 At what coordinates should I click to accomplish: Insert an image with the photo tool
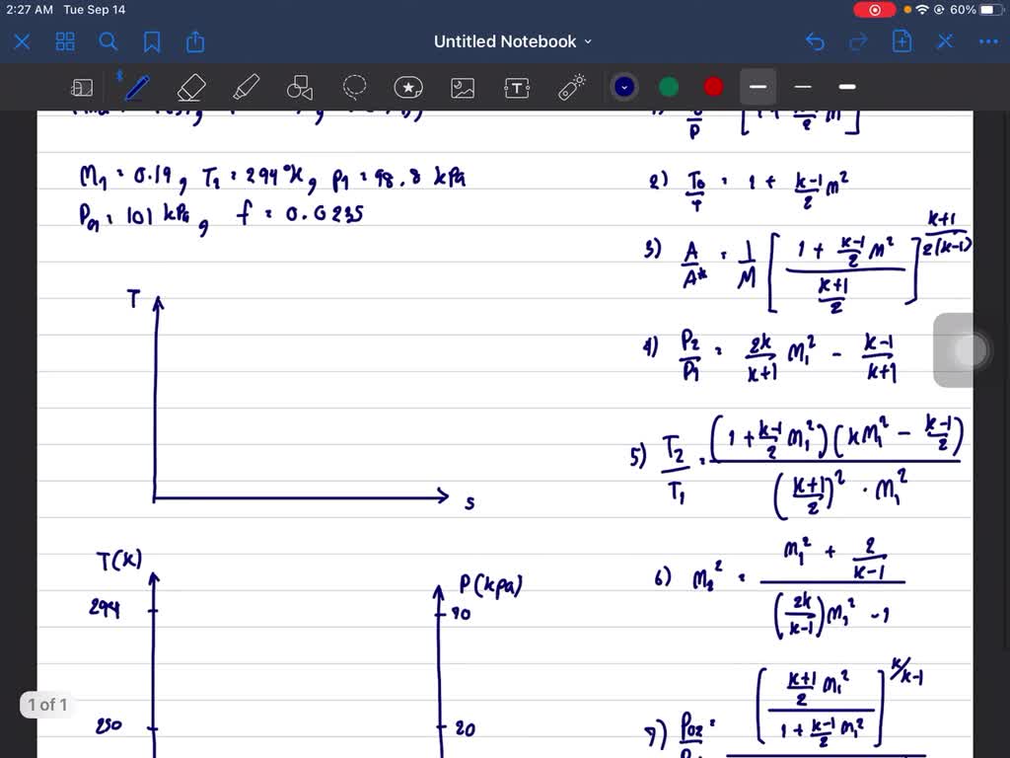point(462,87)
